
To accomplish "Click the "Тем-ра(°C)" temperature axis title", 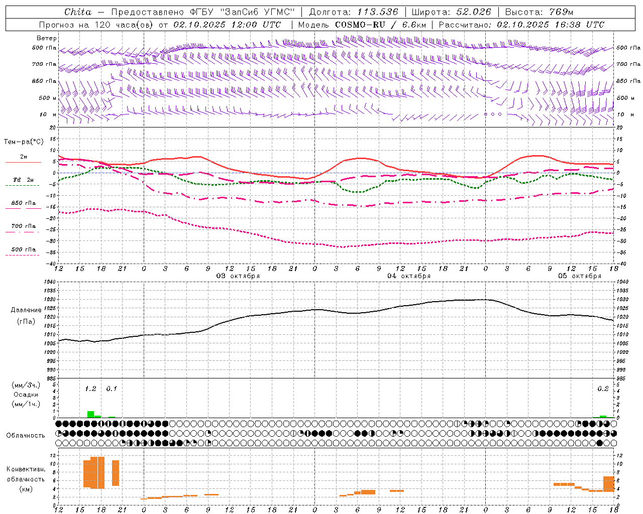I will pos(24,142).
